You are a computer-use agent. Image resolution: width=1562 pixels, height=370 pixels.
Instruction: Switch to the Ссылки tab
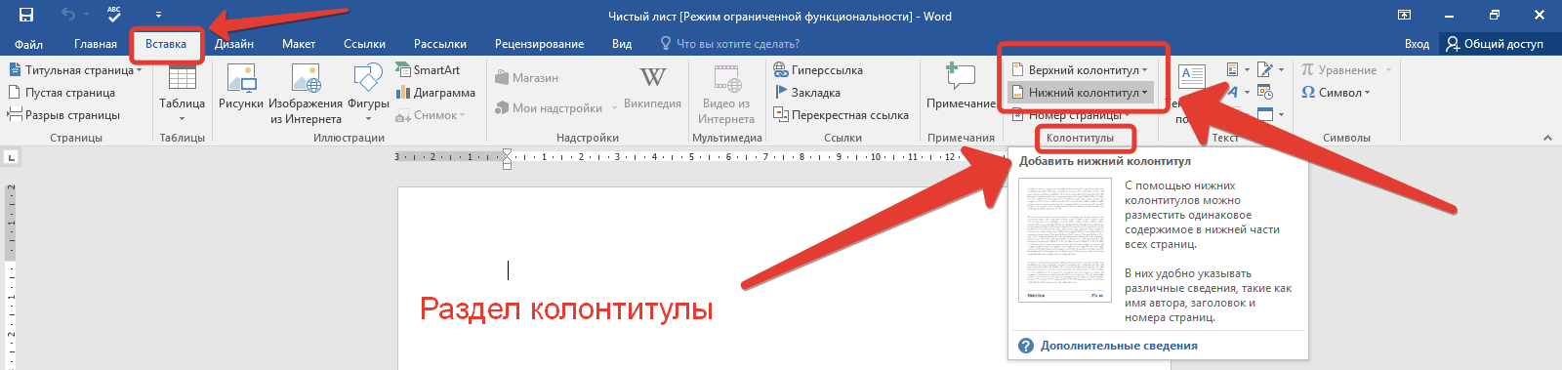(364, 44)
